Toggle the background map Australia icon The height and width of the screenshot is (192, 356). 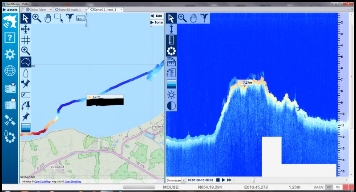click(x=26, y=62)
